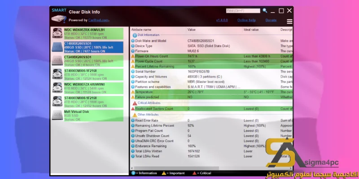359x179 pixels.
Task: Click the Total LBAs Read row
Action: pyautogui.click(x=211, y=156)
